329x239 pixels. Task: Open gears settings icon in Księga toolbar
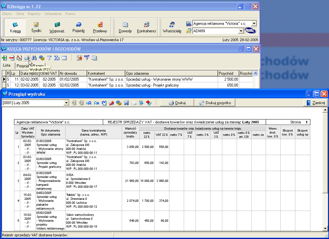(x=42, y=58)
